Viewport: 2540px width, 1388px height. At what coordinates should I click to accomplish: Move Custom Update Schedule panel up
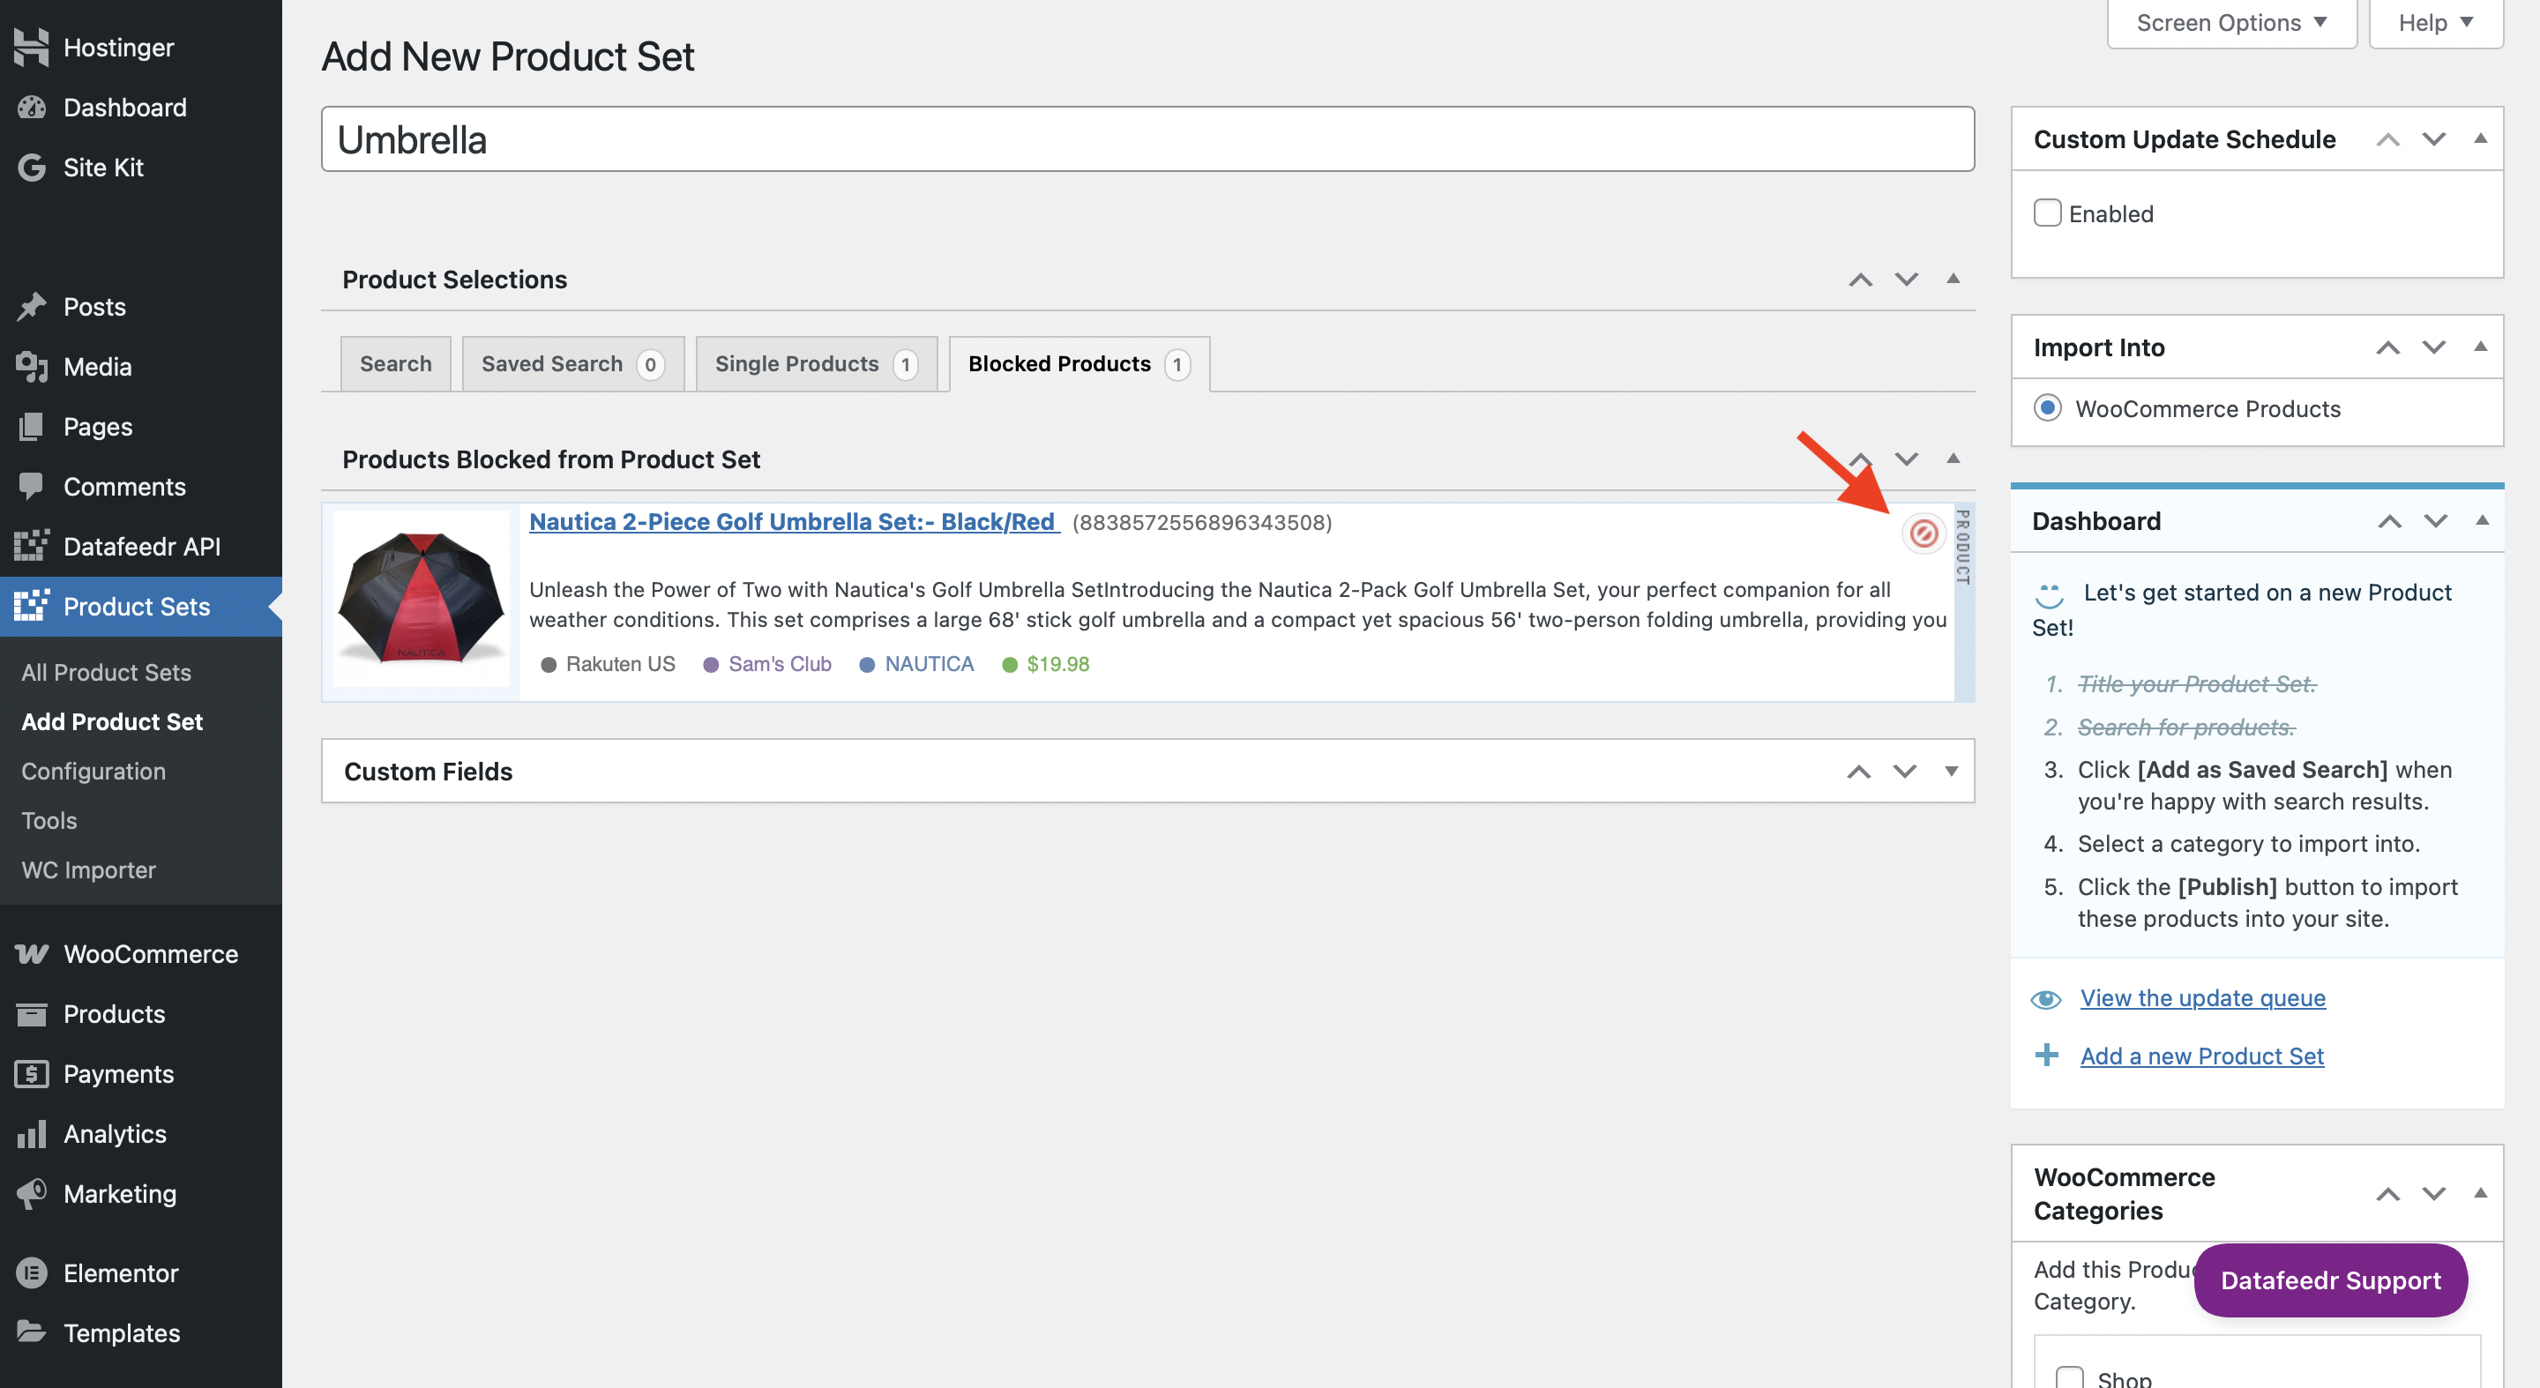coord(2387,140)
